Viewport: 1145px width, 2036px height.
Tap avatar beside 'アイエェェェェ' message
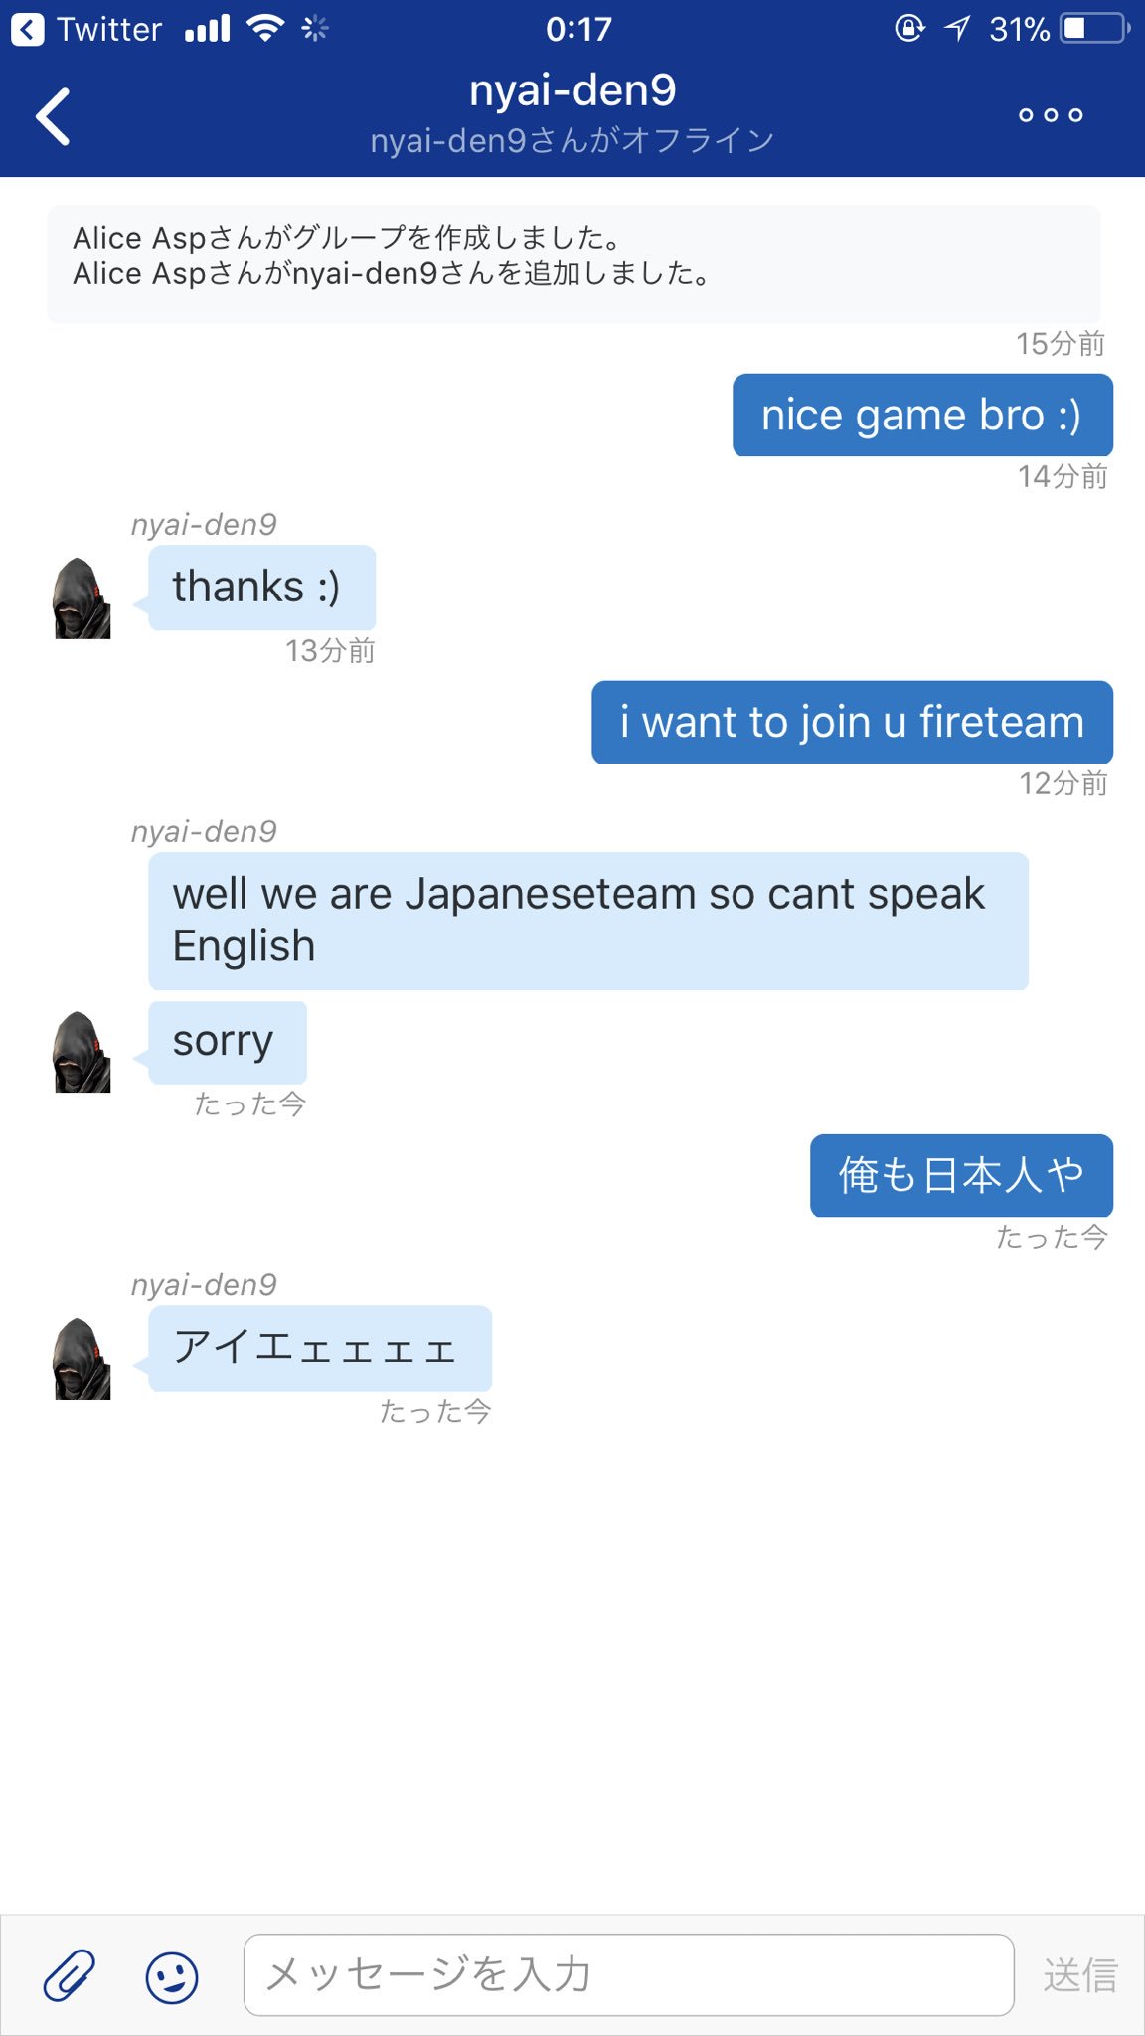(82, 1359)
